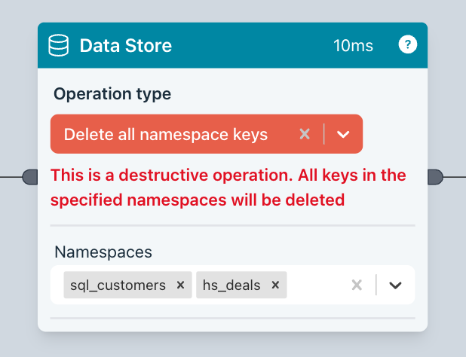The width and height of the screenshot is (466, 357).
Task: Click the Data Store node title
Action: point(126,46)
